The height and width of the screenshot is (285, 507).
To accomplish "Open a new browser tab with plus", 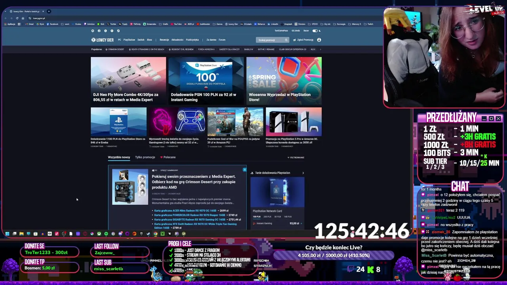I will [x=49, y=11].
